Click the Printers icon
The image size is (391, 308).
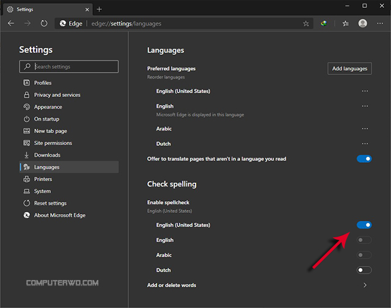click(x=27, y=179)
